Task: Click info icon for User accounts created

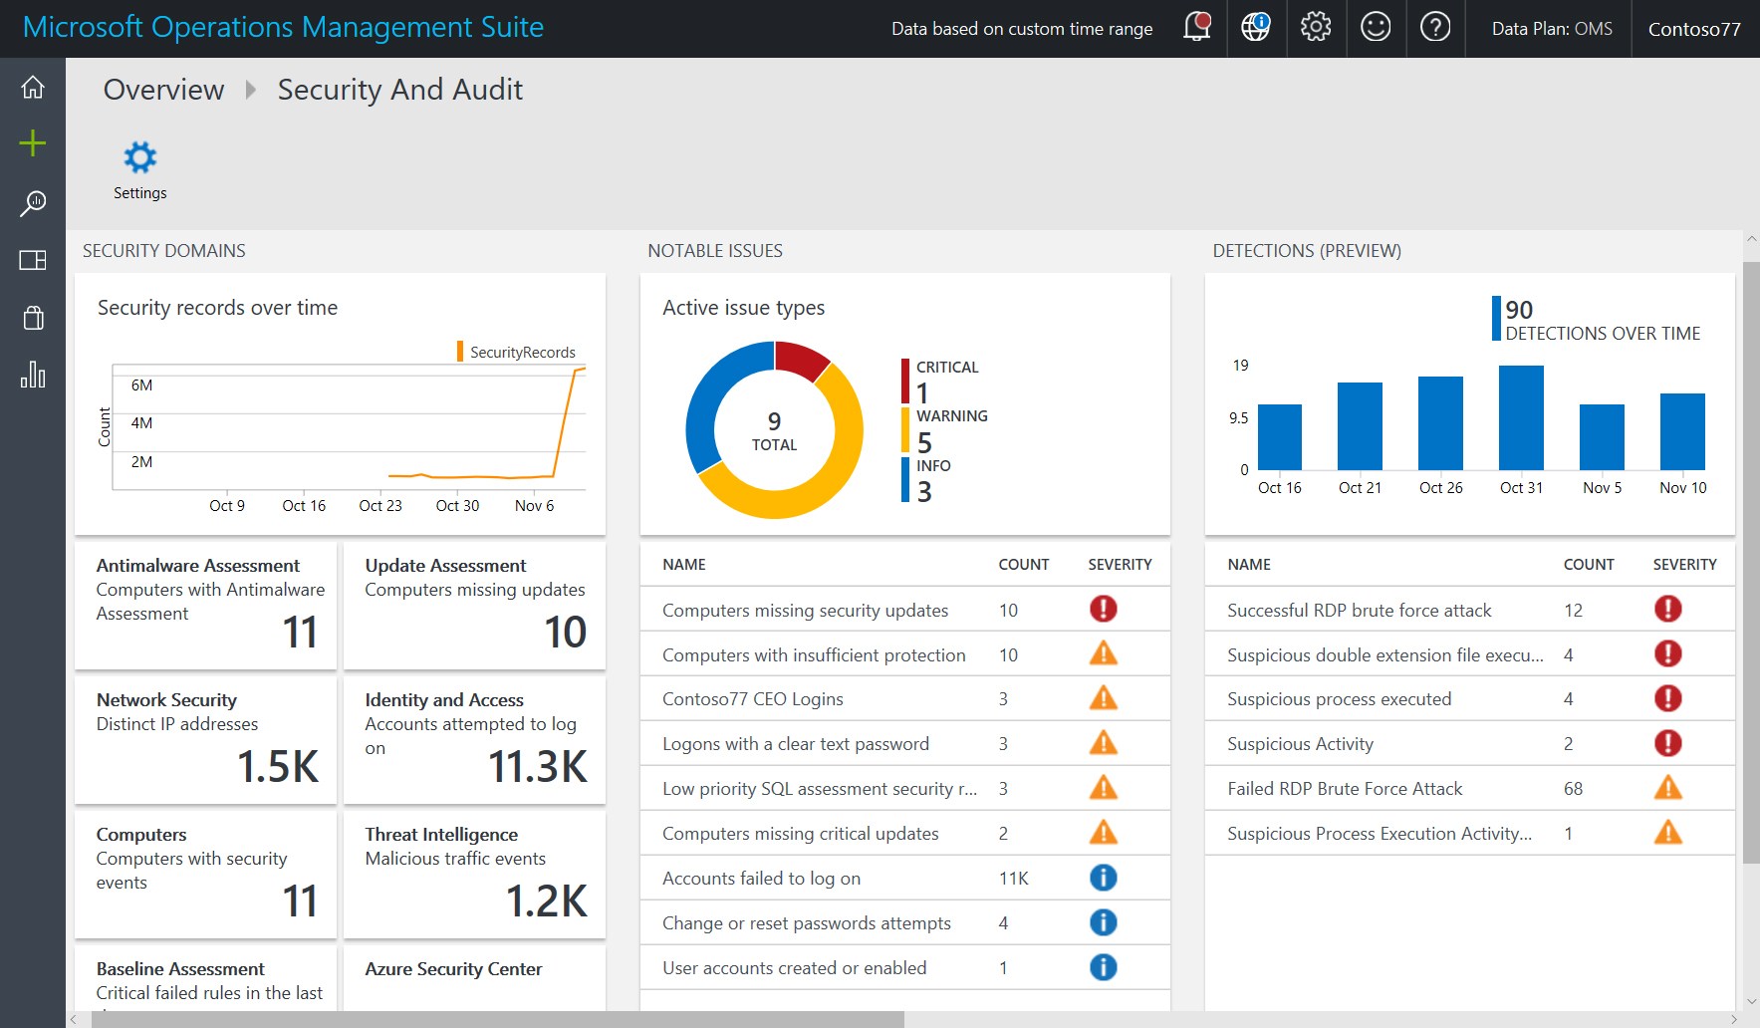Action: point(1104,967)
